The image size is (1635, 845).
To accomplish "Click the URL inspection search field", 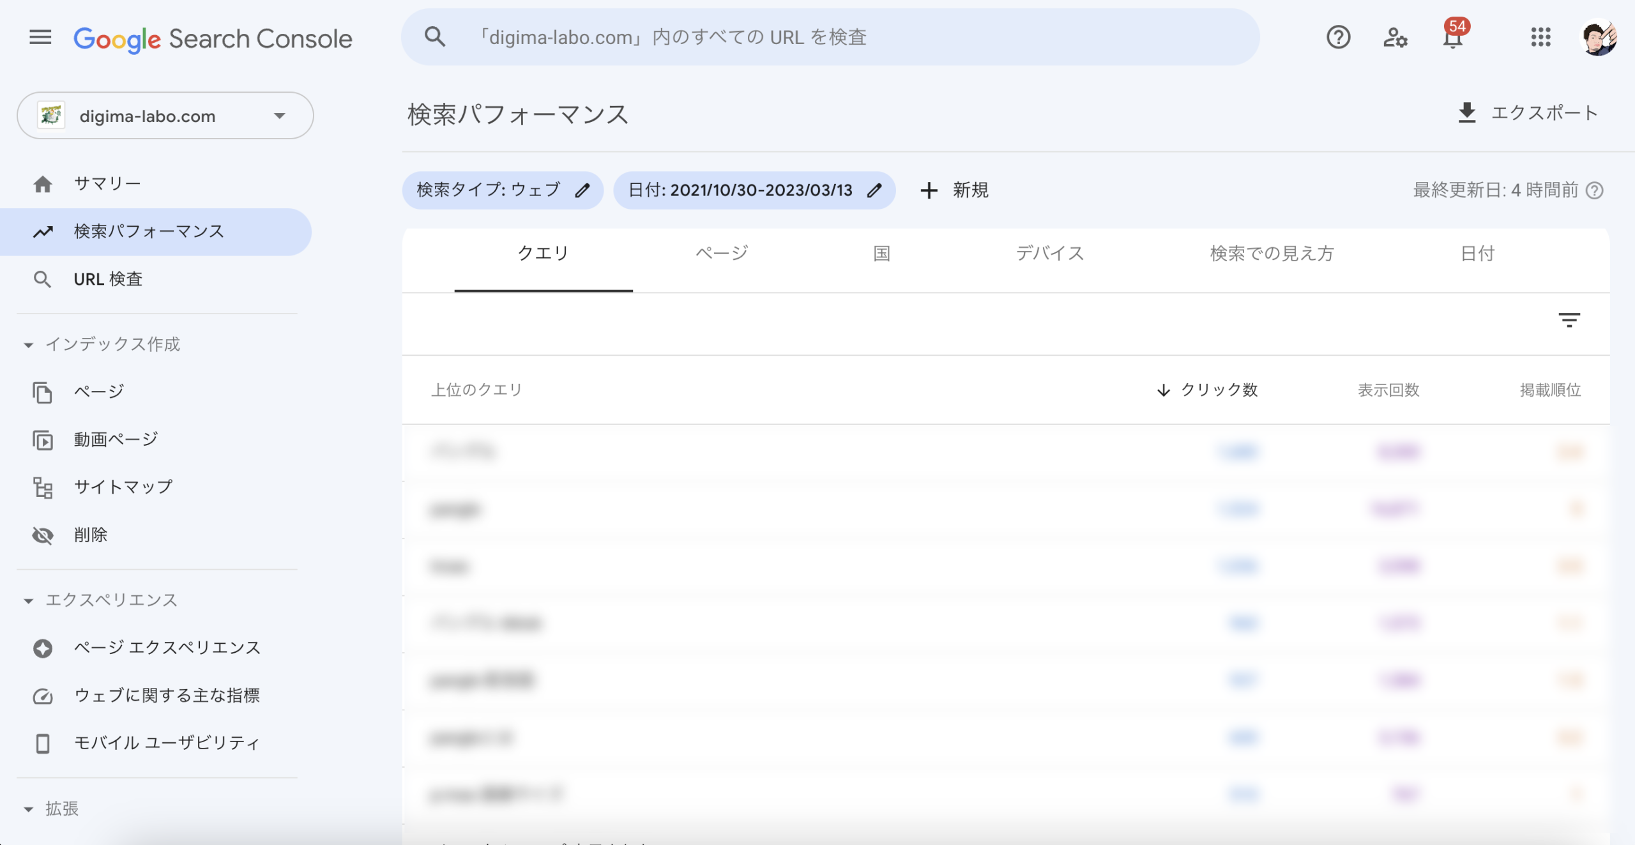I will click(830, 37).
